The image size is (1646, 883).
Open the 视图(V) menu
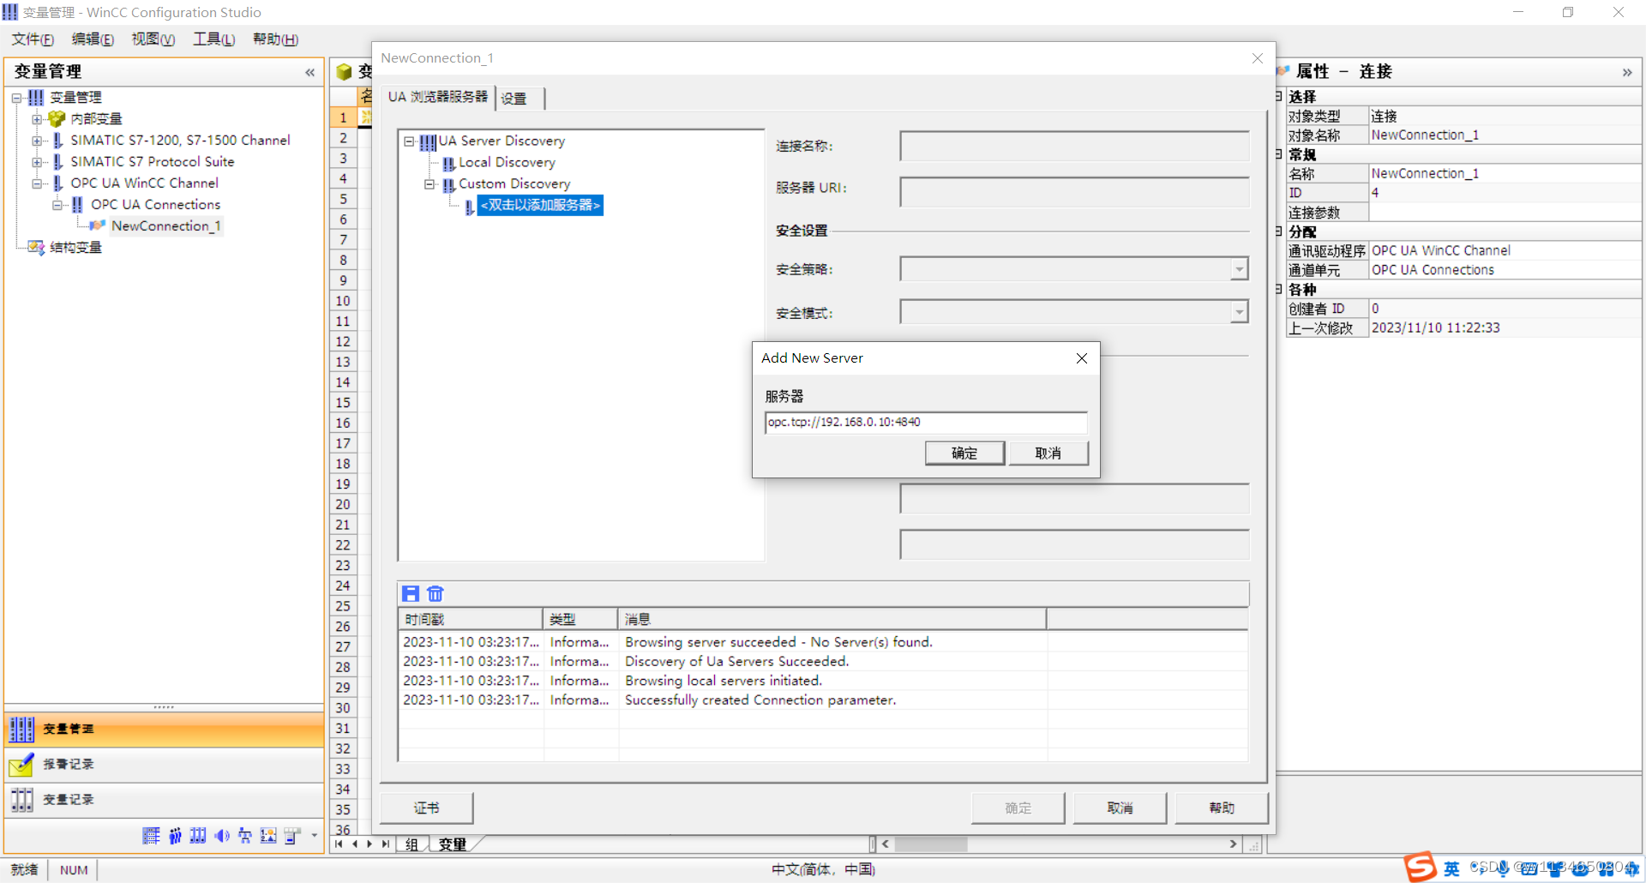tap(153, 39)
